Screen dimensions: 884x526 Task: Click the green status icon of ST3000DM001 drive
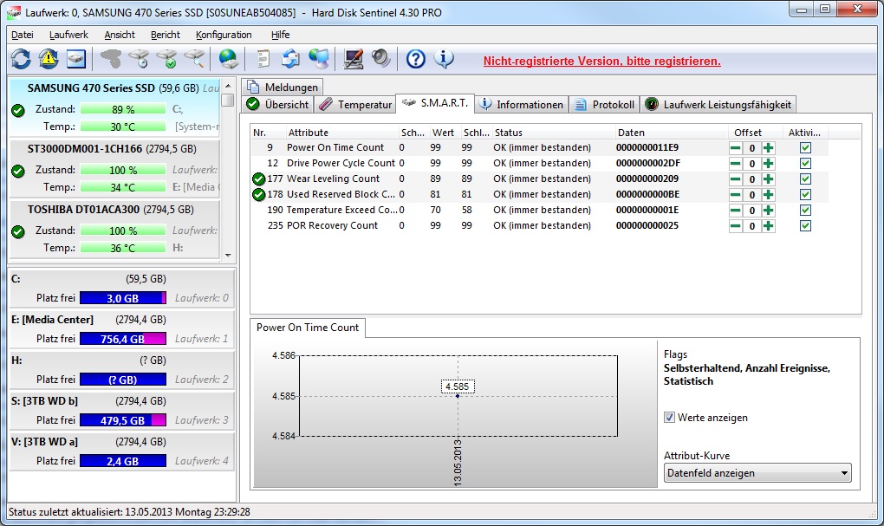[x=18, y=171]
